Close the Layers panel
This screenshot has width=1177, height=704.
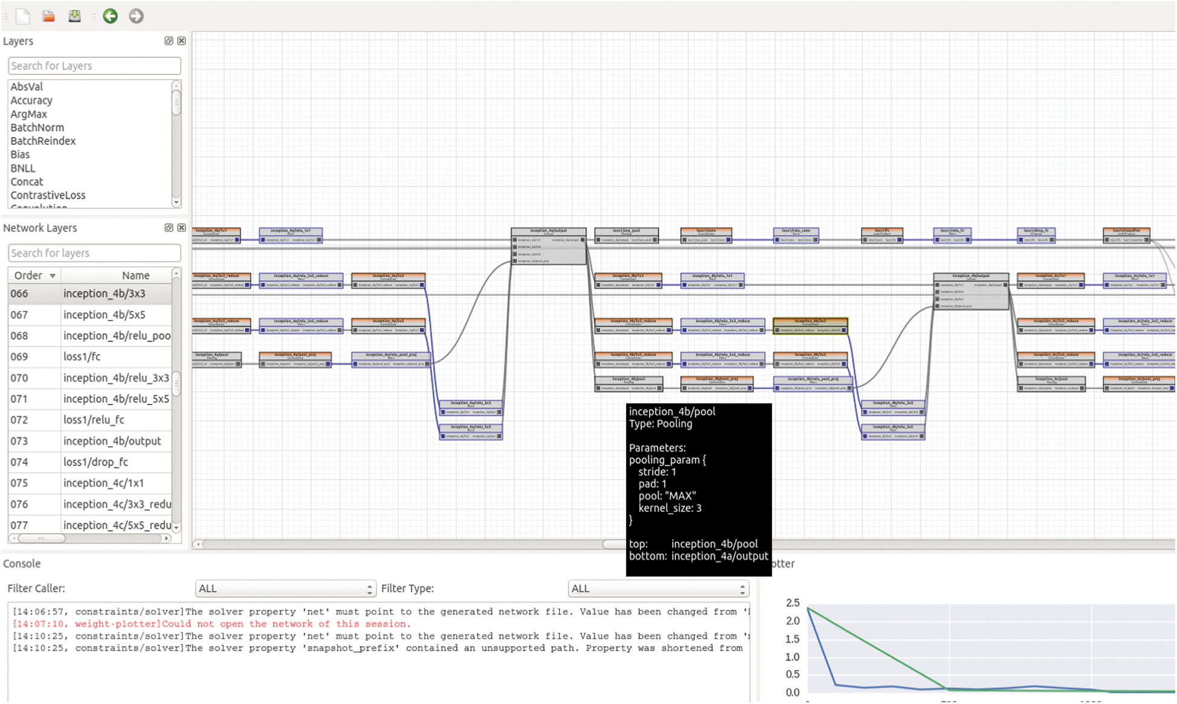(181, 41)
